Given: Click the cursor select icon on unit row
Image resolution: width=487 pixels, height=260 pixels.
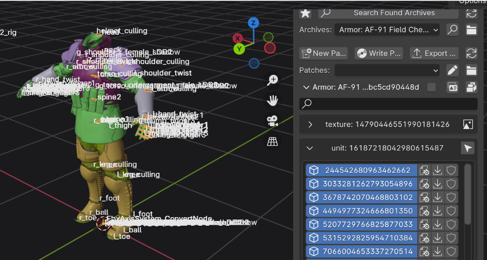Looking at the screenshot, I should [x=468, y=149].
